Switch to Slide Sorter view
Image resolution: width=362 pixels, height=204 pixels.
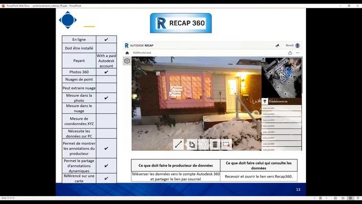pos(343,198)
